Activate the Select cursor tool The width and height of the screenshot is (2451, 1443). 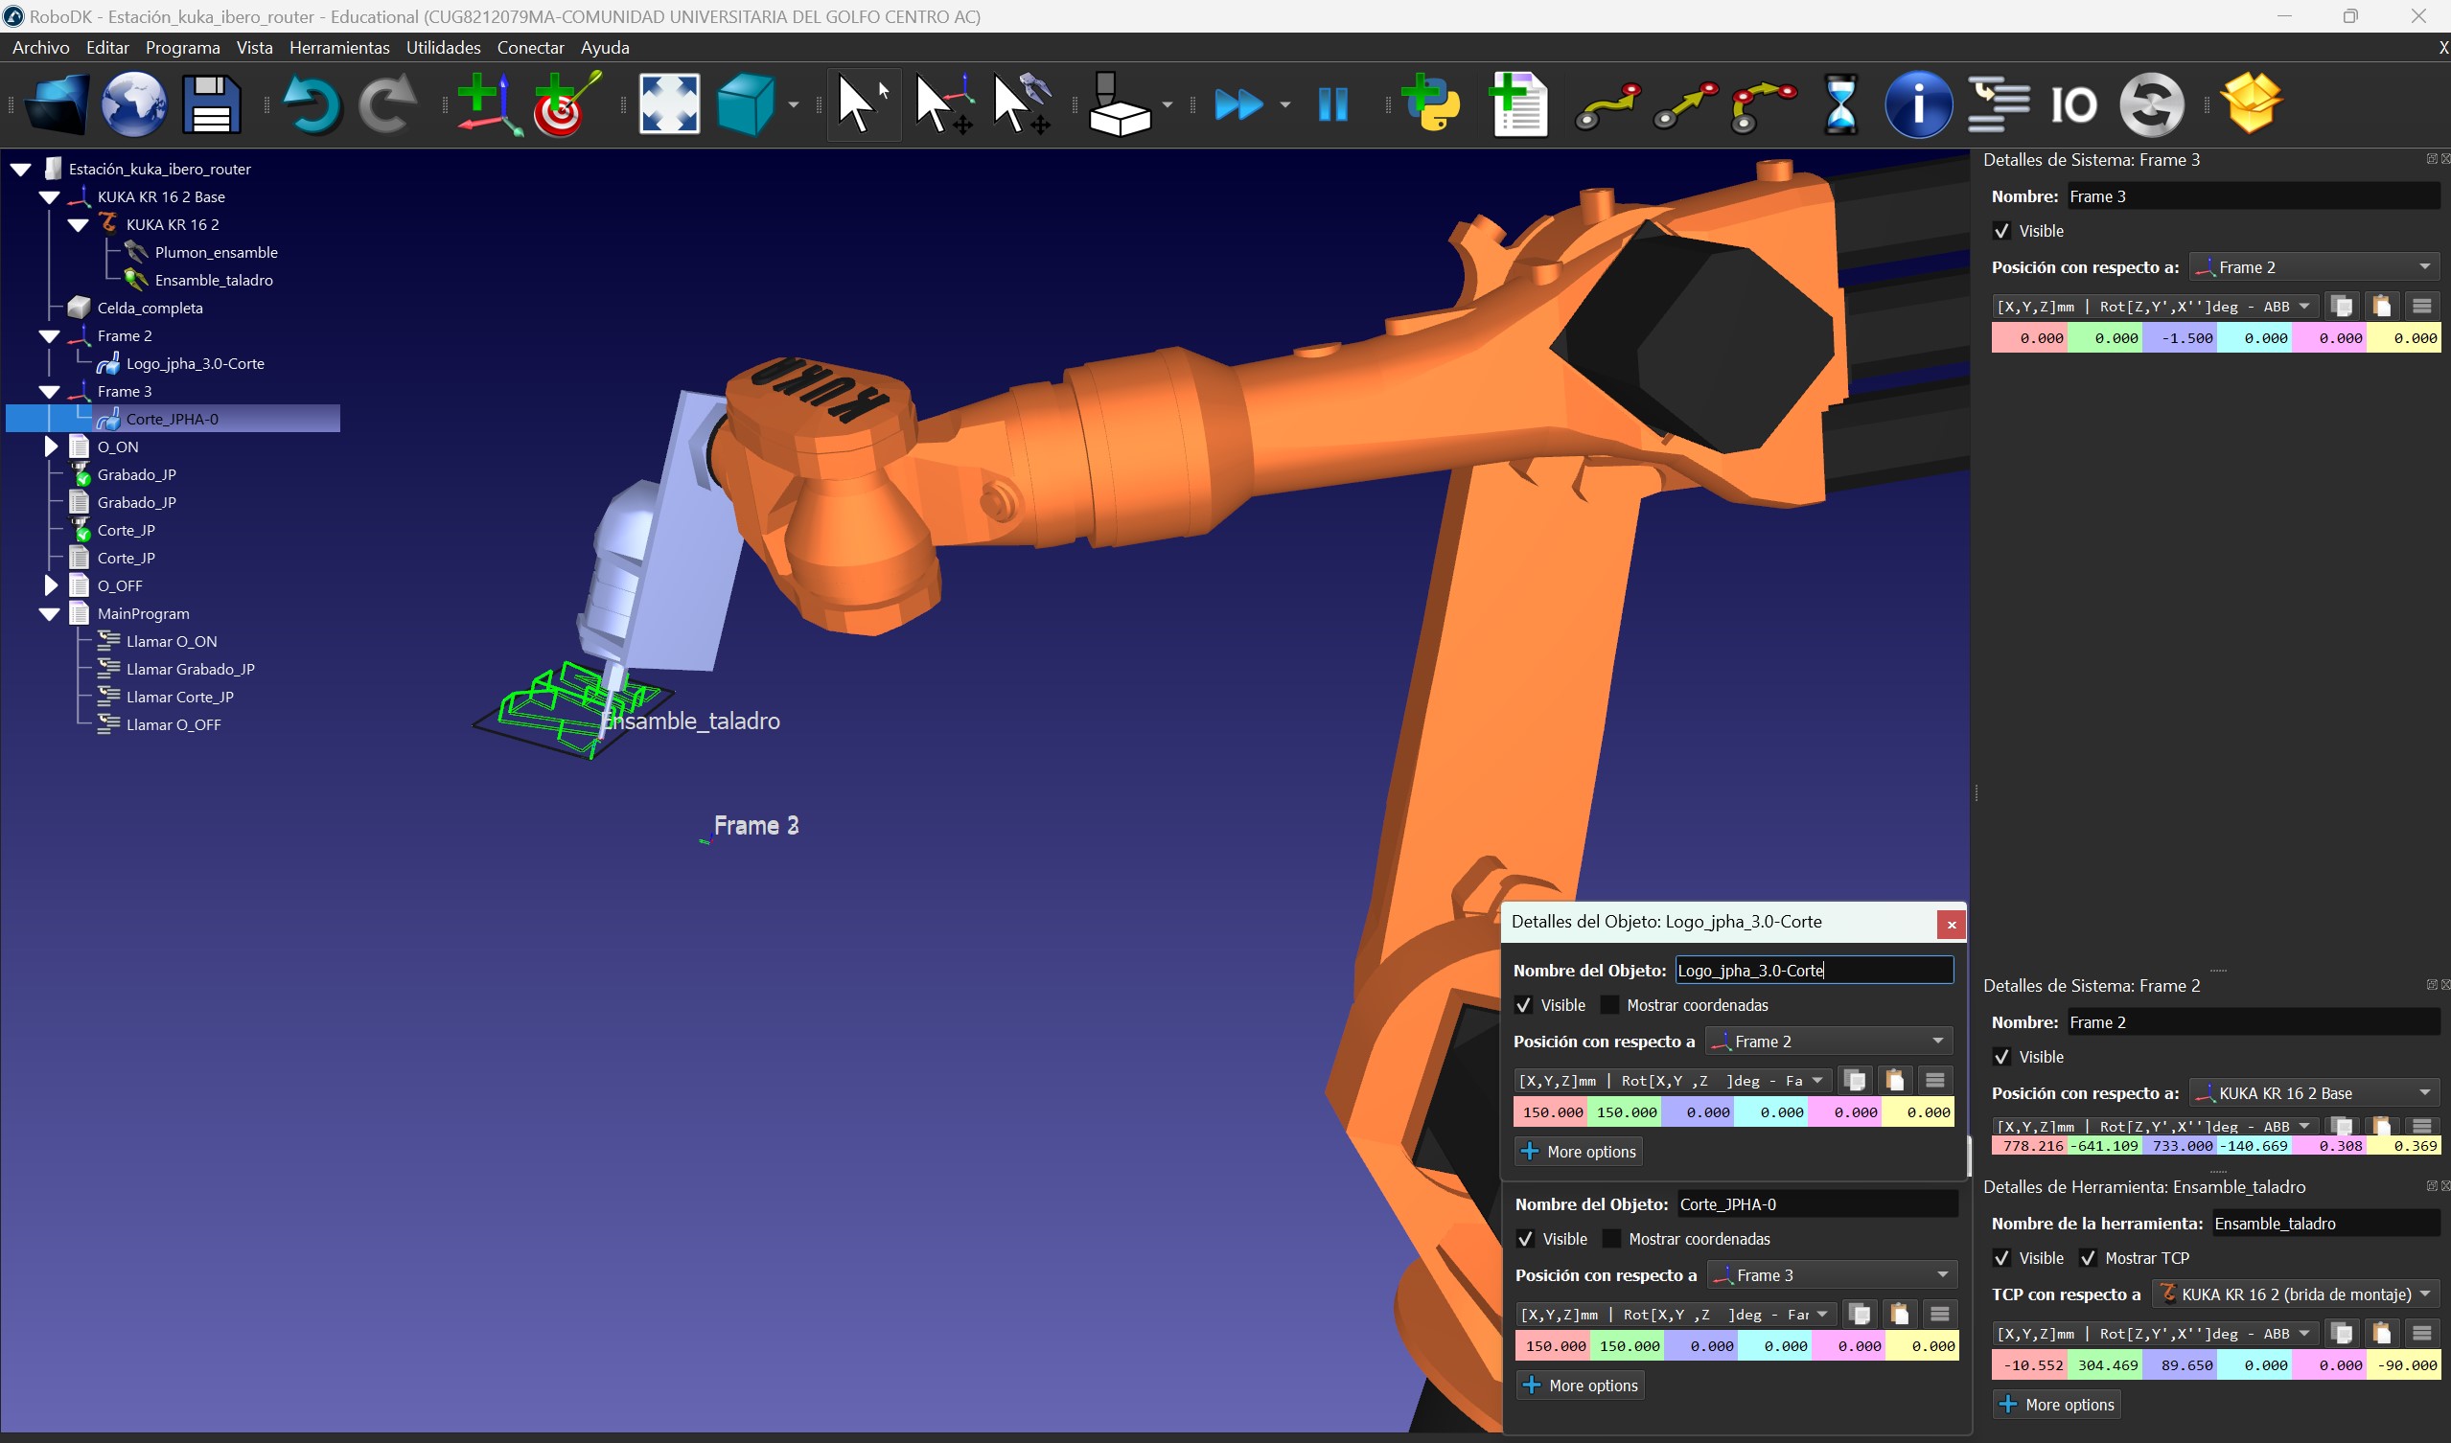click(x=862, y=103)
